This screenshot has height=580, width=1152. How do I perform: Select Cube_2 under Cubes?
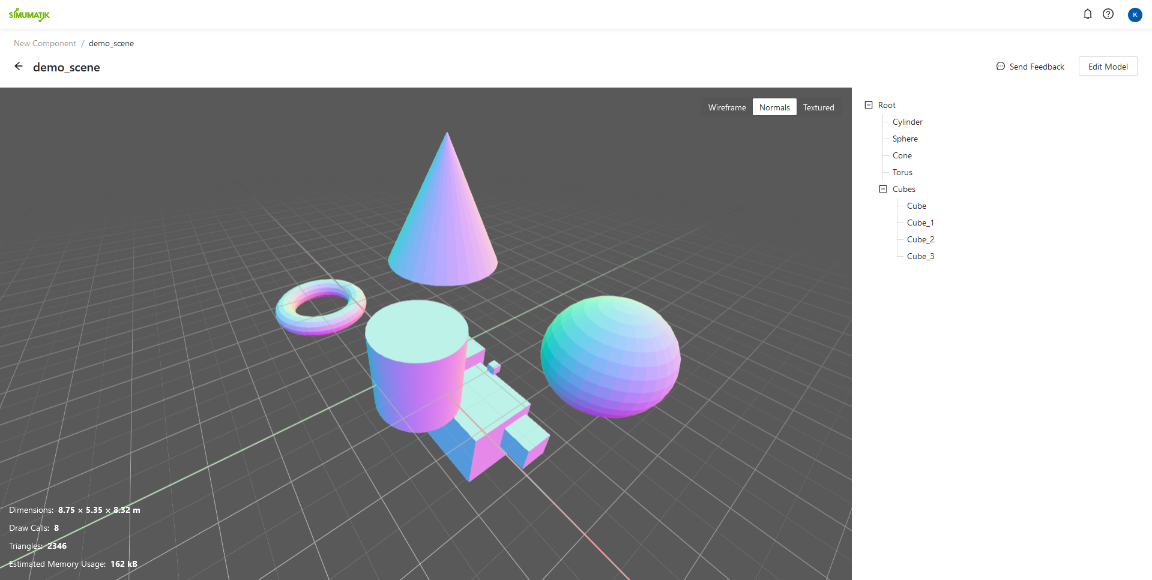coord(920,239)
